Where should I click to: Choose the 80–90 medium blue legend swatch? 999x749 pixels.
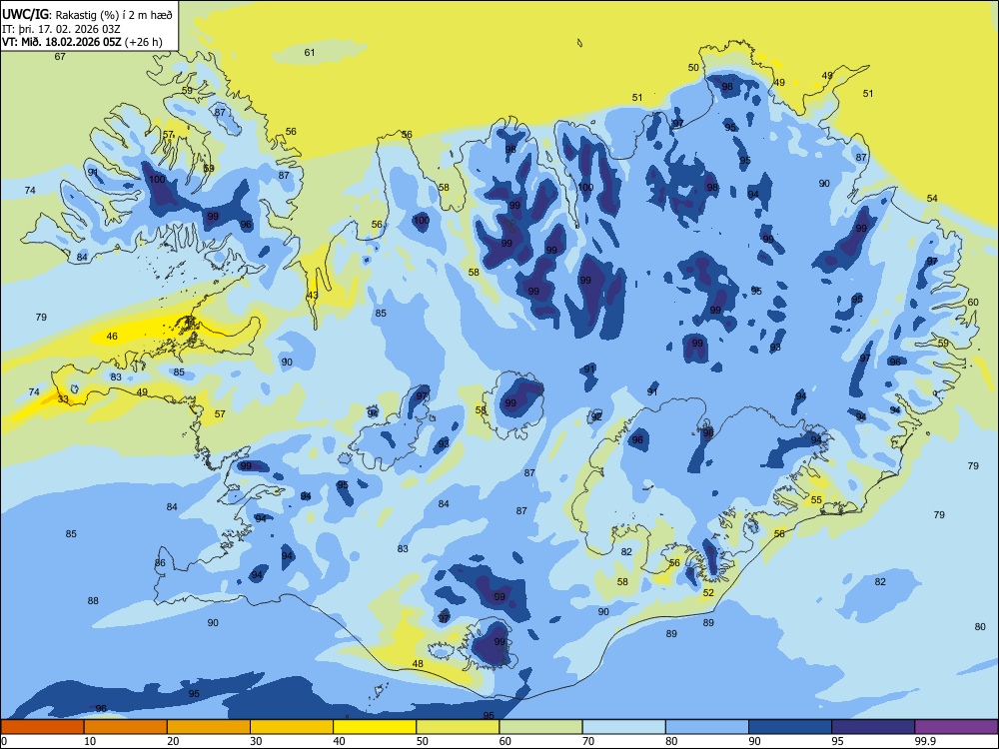tap(706, 727)
